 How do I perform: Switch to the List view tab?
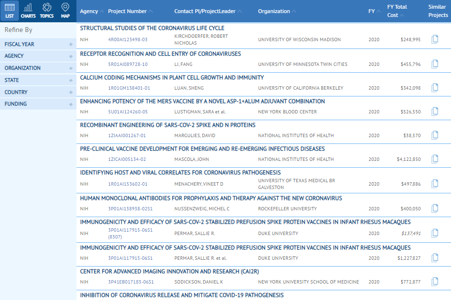(10, 11)
